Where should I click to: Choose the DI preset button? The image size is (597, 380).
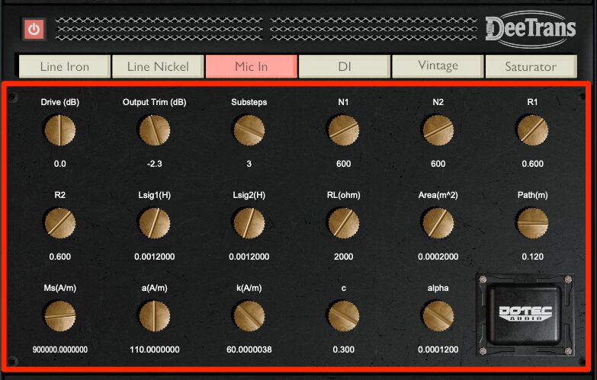[x=344, y=66]
